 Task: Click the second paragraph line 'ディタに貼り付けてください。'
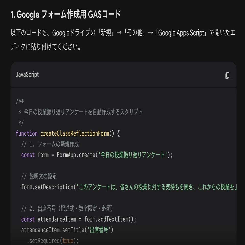point(46,47)
